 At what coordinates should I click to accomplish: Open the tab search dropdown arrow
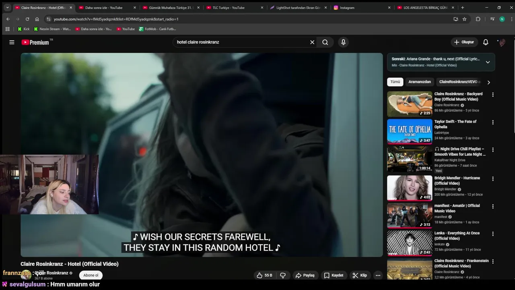(7, 7)
